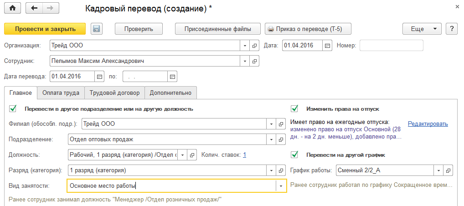Switch to the Оплата труда tab
Viewport: 464px width, 206px height.
(61, 93)
